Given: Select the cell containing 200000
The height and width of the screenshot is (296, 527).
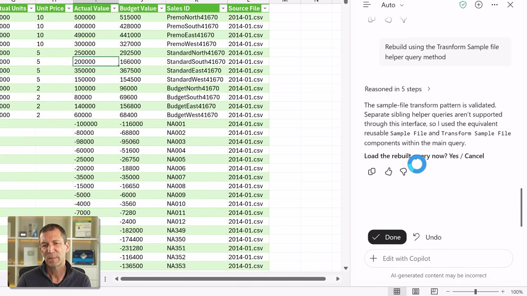Looking at the screenshot, I should click(x=96, y=62).
